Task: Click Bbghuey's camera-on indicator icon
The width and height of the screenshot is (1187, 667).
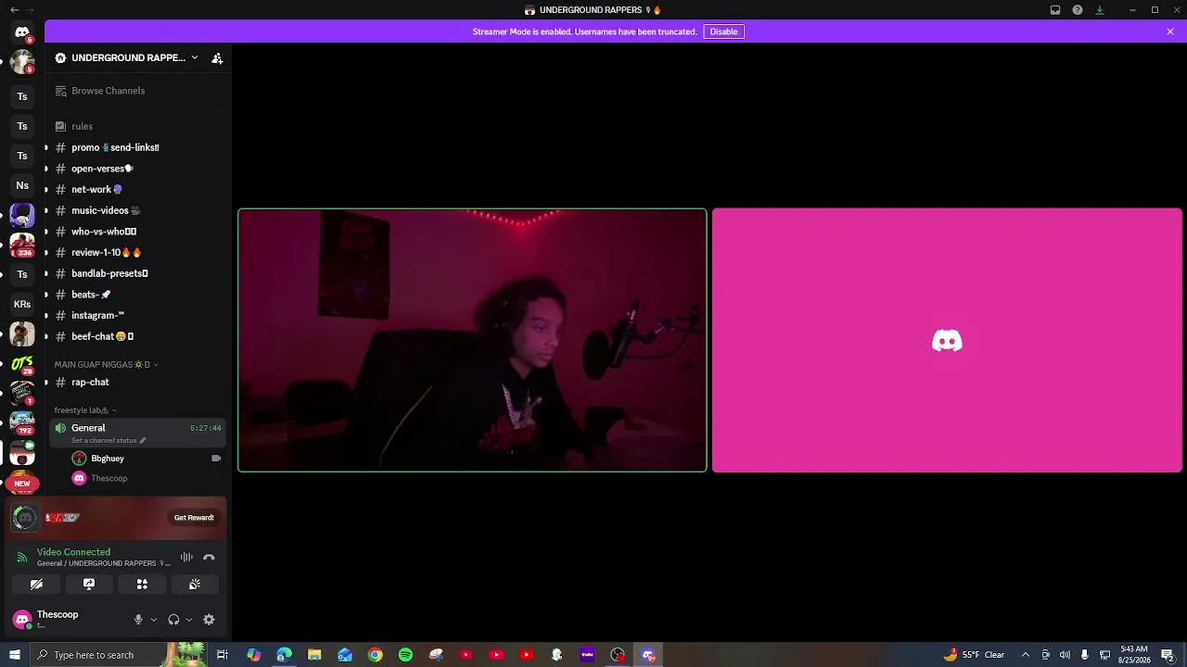Action: tap(216, 459)
